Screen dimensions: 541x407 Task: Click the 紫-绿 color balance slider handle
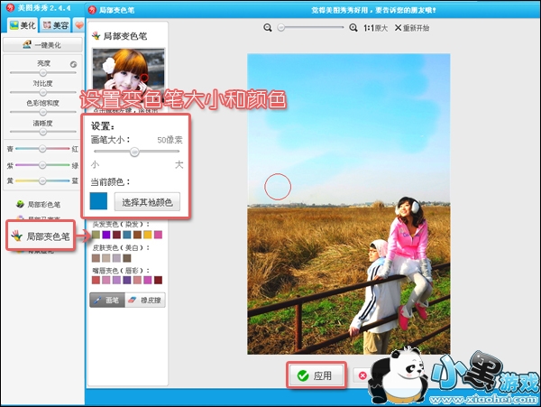point(42,165)
